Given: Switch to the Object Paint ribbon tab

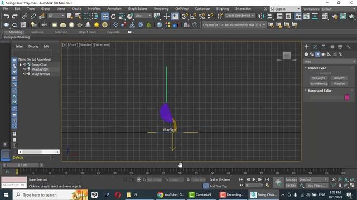Looking at the screenshot, I should coord(87,32).
